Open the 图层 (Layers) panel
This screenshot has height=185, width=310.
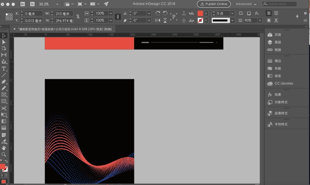click(x=277, y=42)
